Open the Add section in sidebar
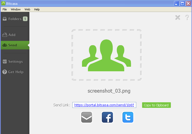The image size is (192, 134). coord(15,35)
